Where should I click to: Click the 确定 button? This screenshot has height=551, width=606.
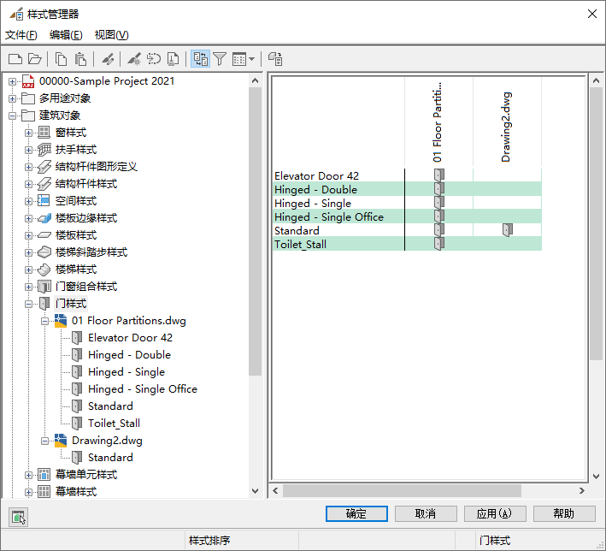356,514
